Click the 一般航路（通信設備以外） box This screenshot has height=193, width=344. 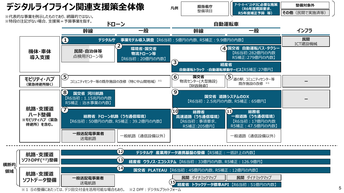tap(144, 136)
